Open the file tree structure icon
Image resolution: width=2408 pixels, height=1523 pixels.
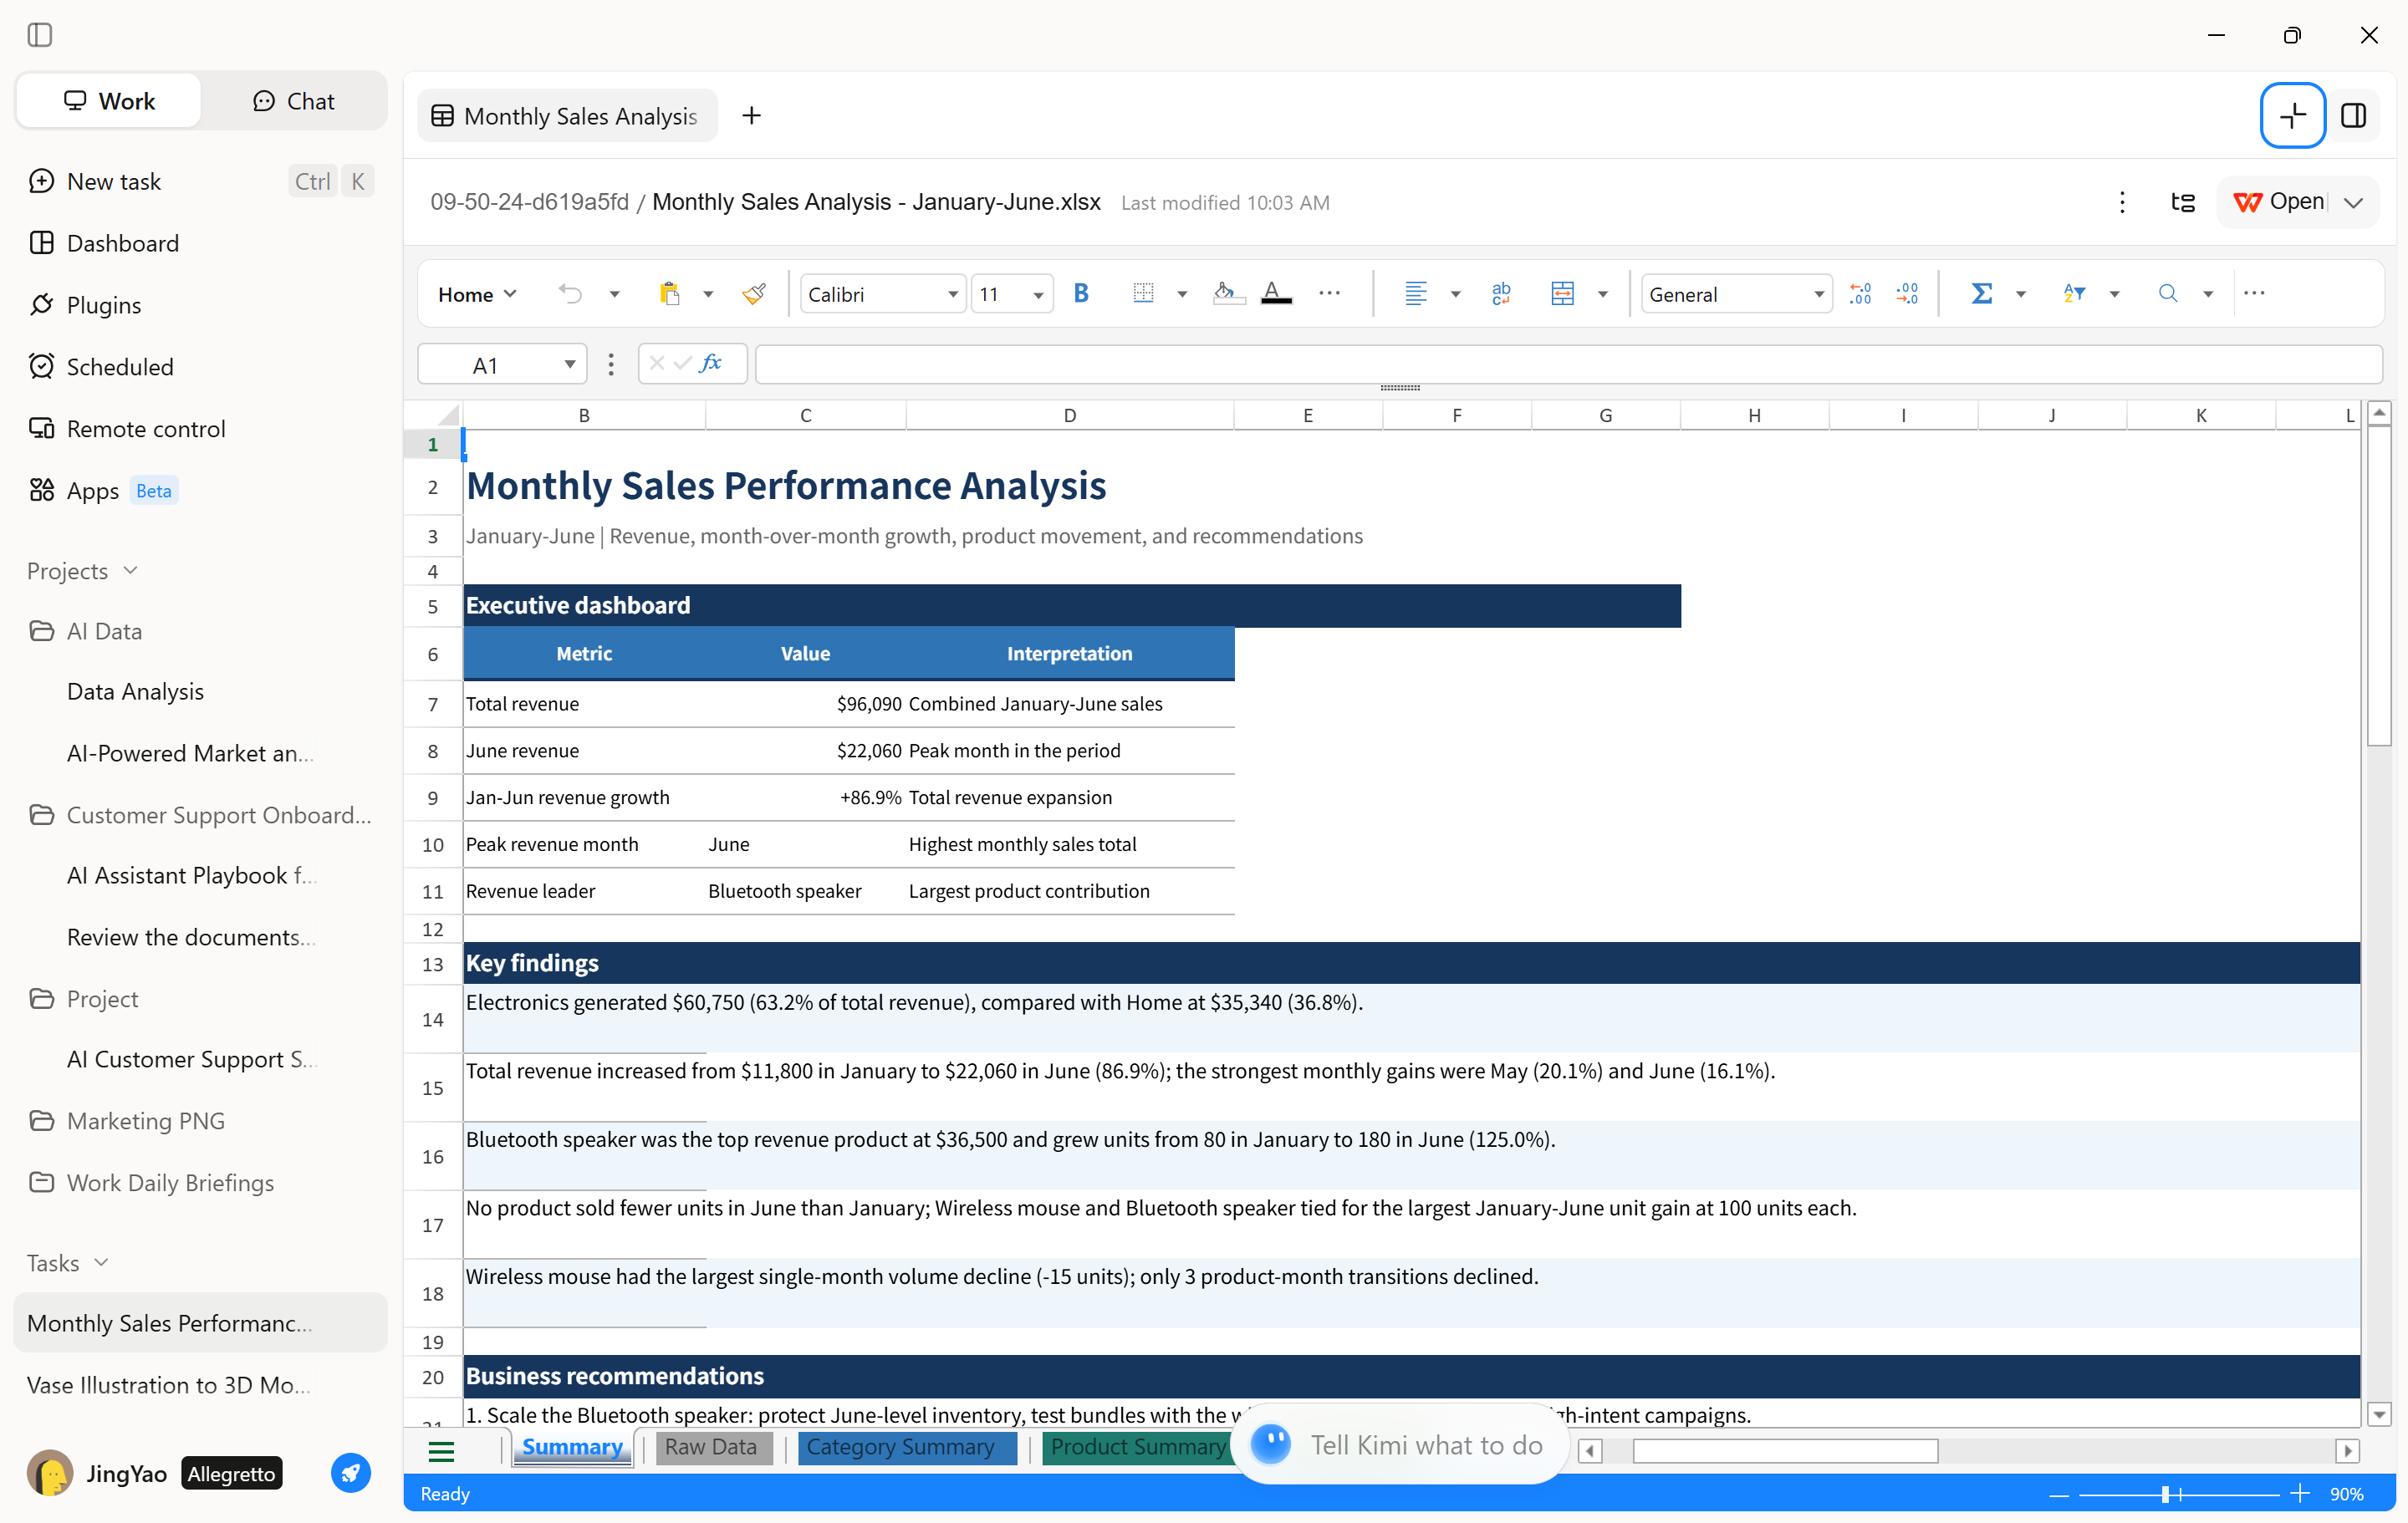[2182, 203]
